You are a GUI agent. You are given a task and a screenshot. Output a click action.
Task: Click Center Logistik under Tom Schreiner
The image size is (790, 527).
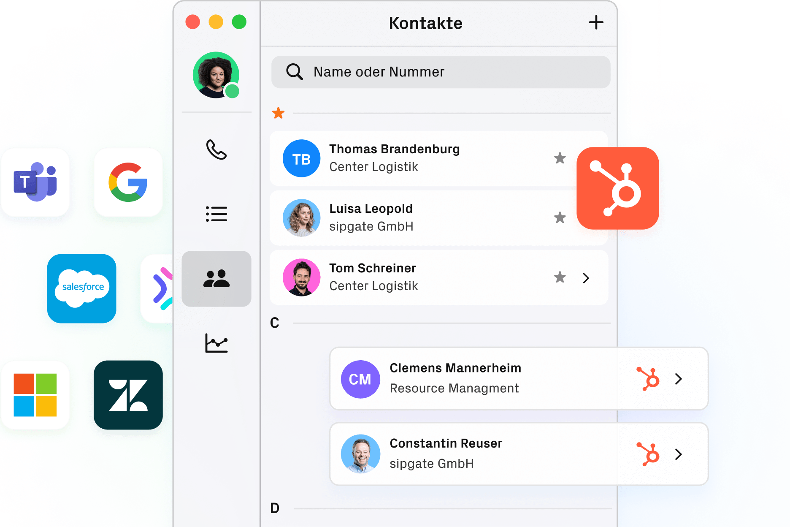click(373, 286)
